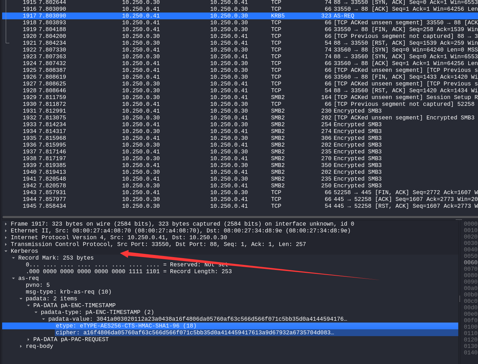Select packet 1920 previous segment not captured
The width and height of the screenshot is (478, 364).
coord(240,36)
